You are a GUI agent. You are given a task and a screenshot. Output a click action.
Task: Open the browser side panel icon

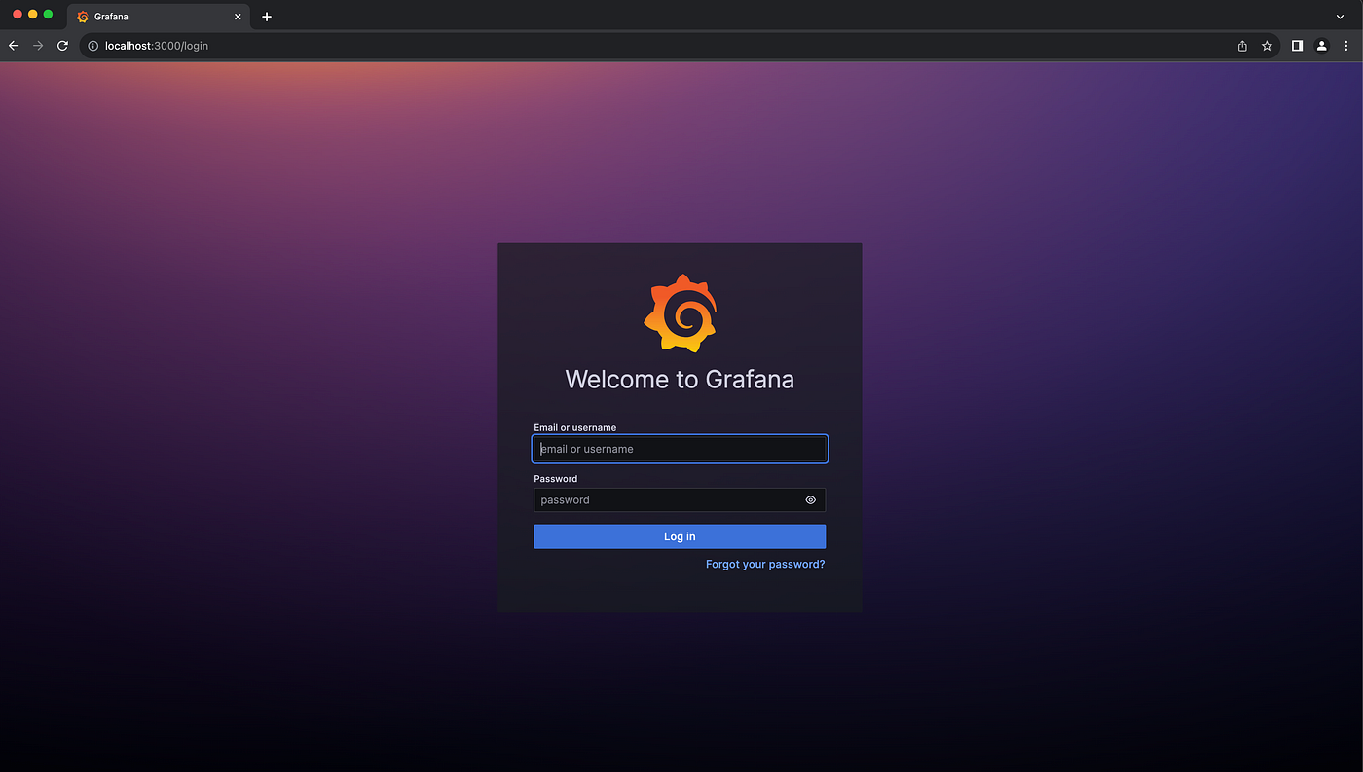tap(1297, 45)
